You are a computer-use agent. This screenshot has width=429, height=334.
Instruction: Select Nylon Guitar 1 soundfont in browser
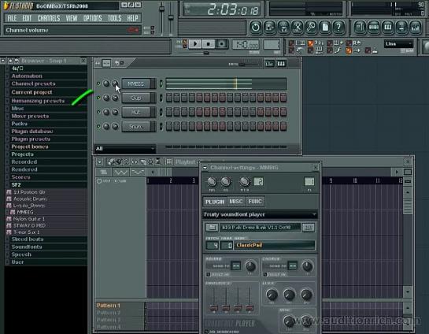[x=29, y=219]
